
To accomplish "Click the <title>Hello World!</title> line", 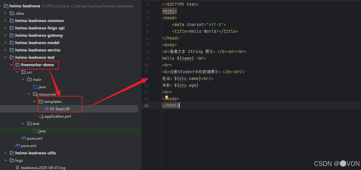I will (205, 31).
